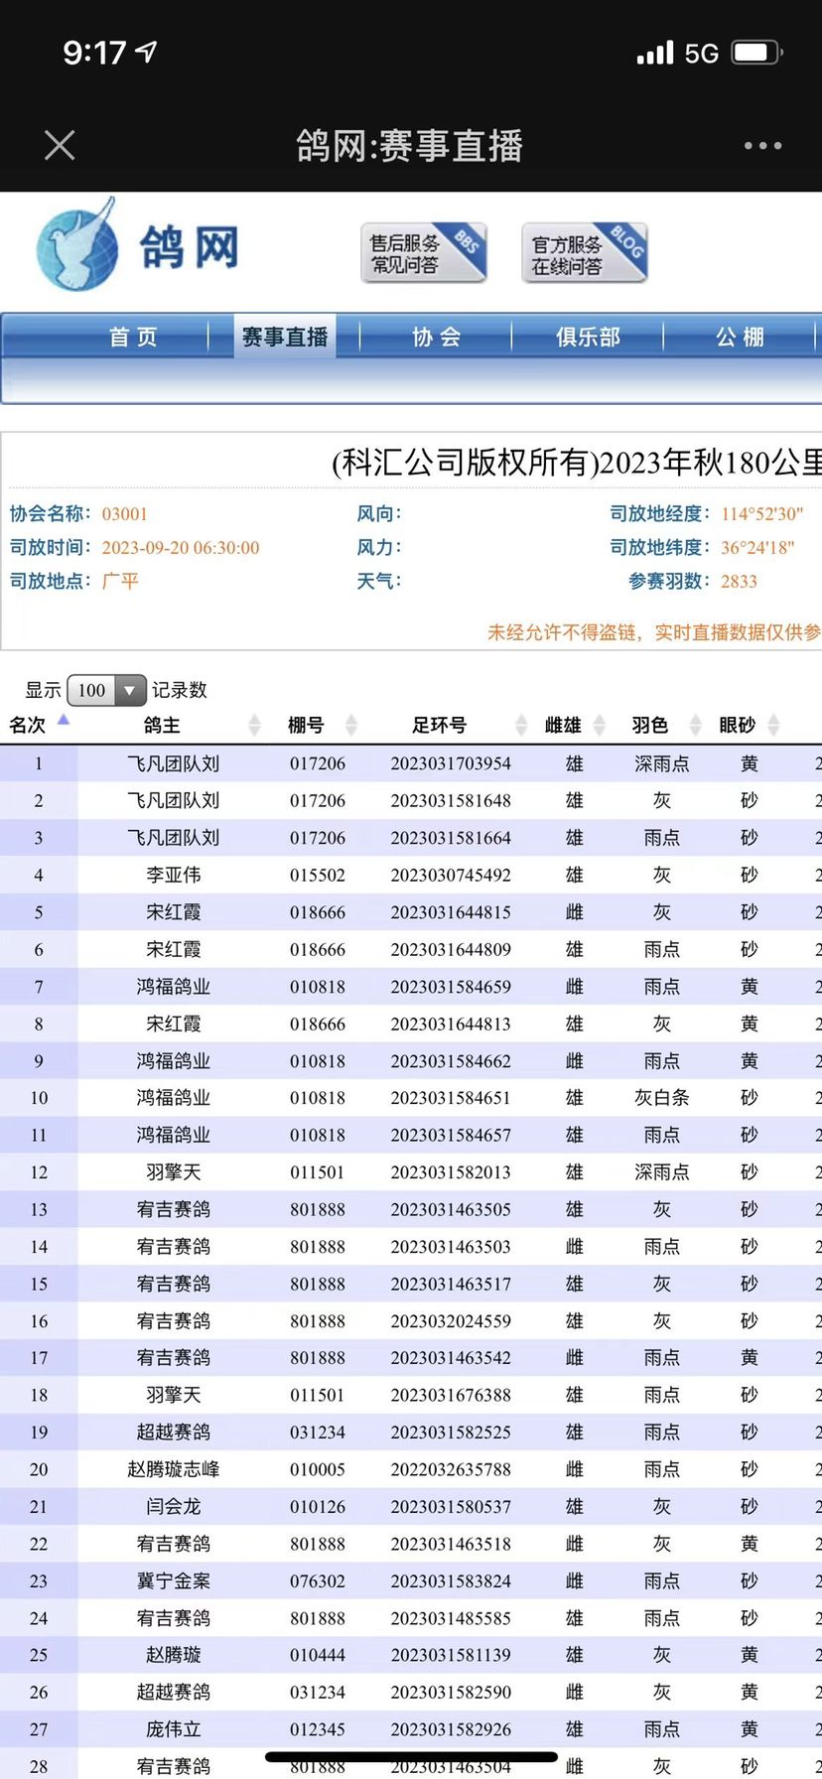
Task: Click owner name 庞伟立
Action: (174, 1729)
